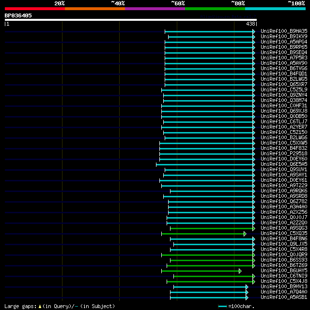The width and height of the screenshot is (310, 310).
Task: Select the UniRef100_C6TLJ7 label
Action: click(284, 121)
